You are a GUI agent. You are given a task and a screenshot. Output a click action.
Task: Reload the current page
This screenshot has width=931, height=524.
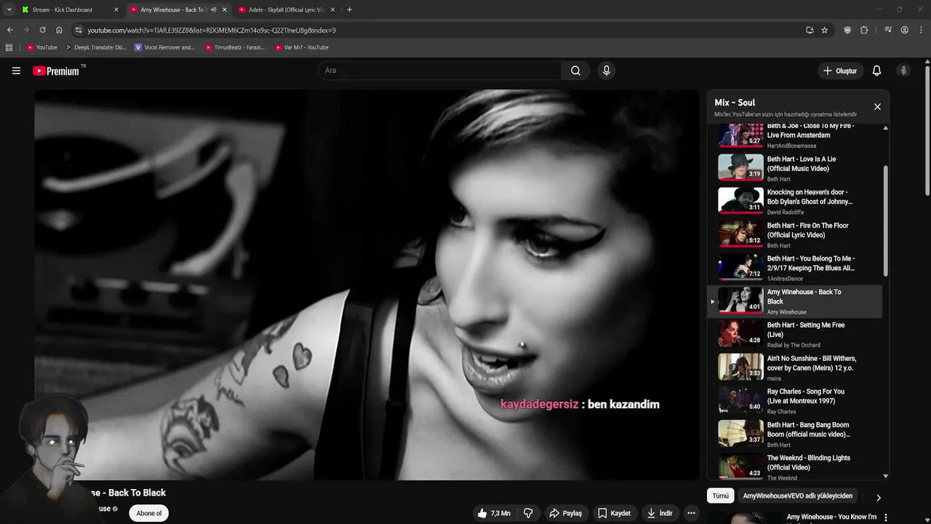pos(42,30)
